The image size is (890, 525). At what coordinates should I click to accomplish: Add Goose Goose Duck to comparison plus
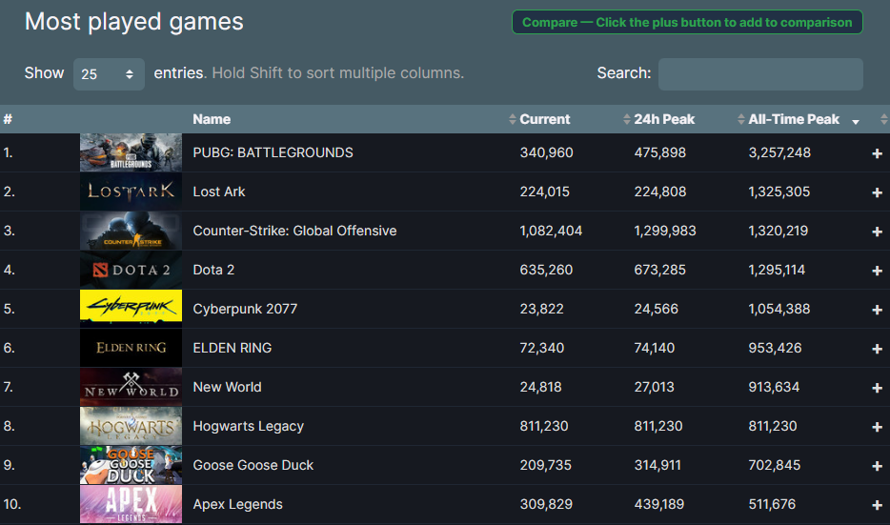877,466
